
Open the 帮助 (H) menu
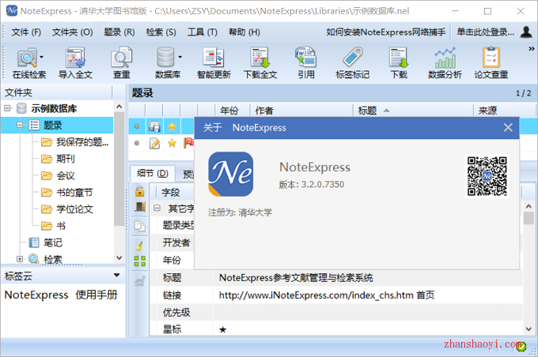coord(244,32)
